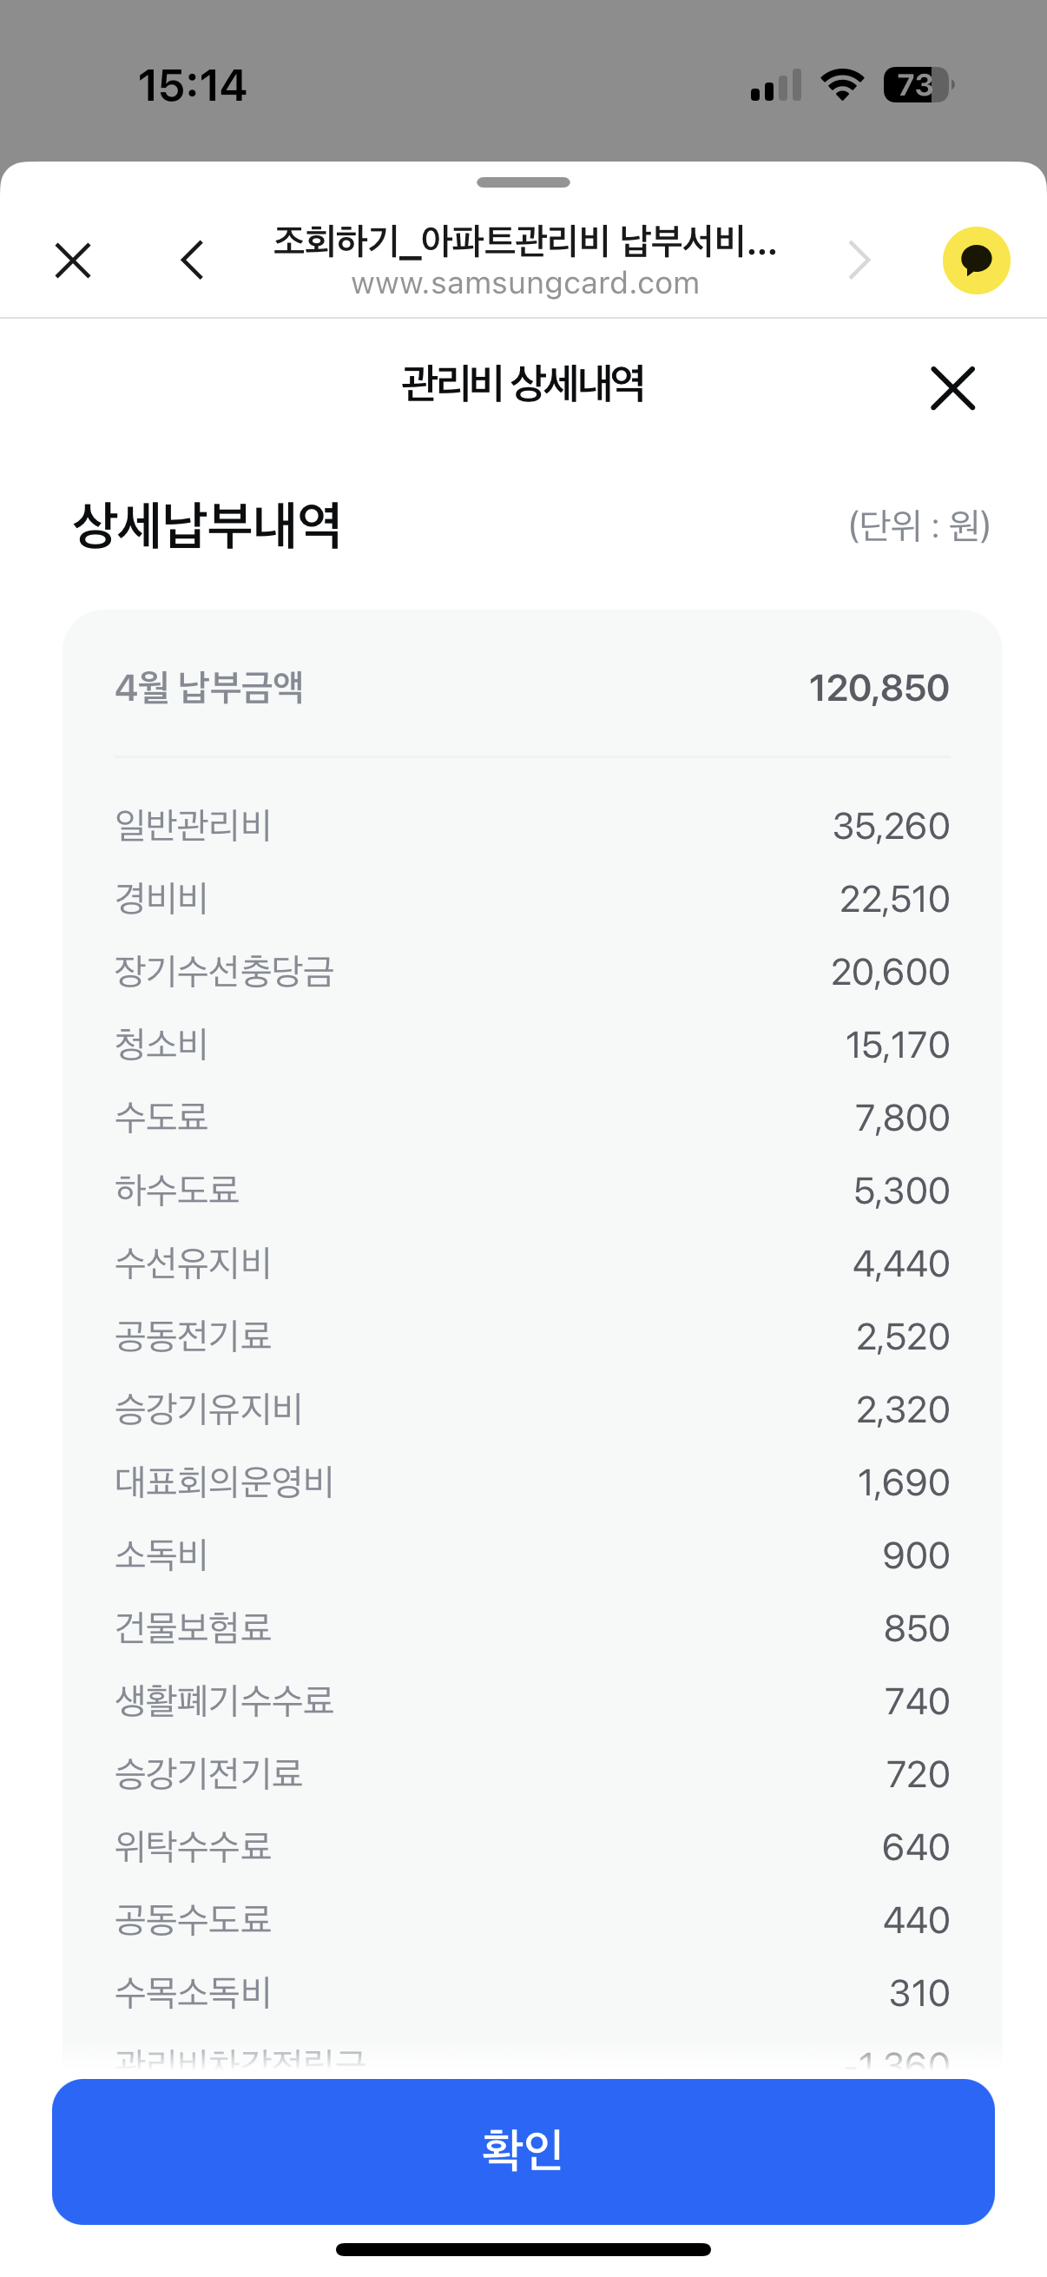Tap the forward chevron in the browser bar
This screenshot has width=1047, height=2277.
click(x=859, y=261)
